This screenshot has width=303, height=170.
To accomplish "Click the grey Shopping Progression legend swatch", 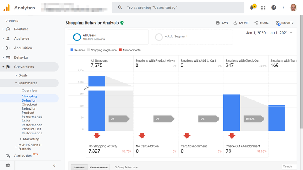I will pyautogui.click(x=89, y=50).
